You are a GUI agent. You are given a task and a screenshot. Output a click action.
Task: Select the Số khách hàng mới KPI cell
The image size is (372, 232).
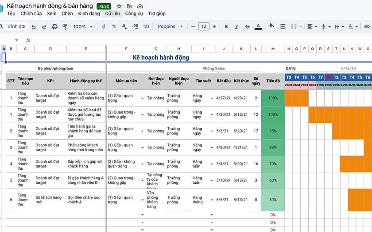[50, 200]
